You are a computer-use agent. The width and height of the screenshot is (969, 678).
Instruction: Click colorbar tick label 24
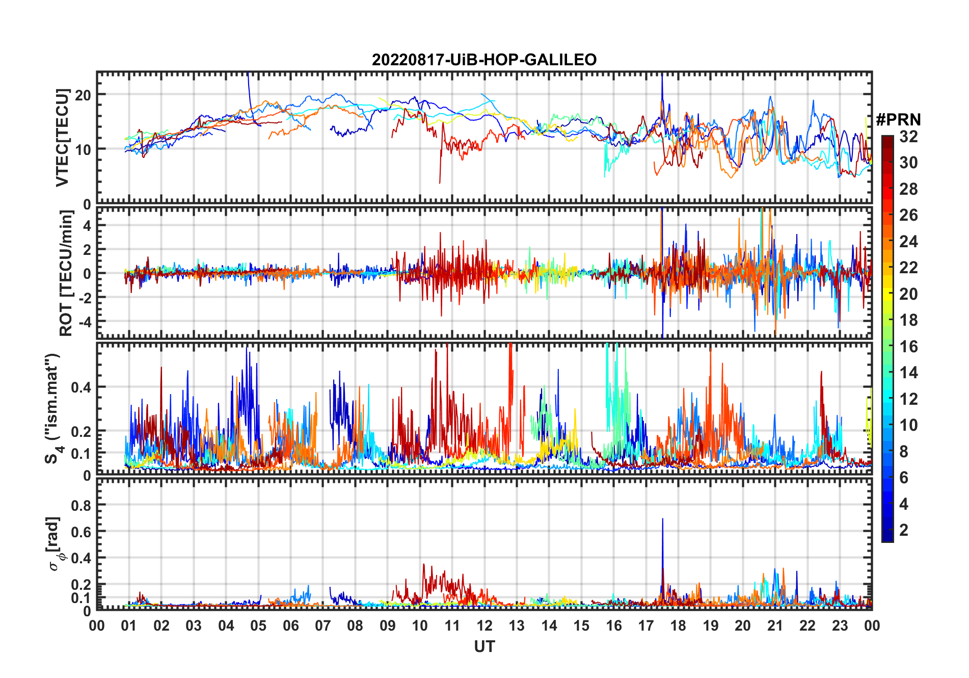[908, 241]
